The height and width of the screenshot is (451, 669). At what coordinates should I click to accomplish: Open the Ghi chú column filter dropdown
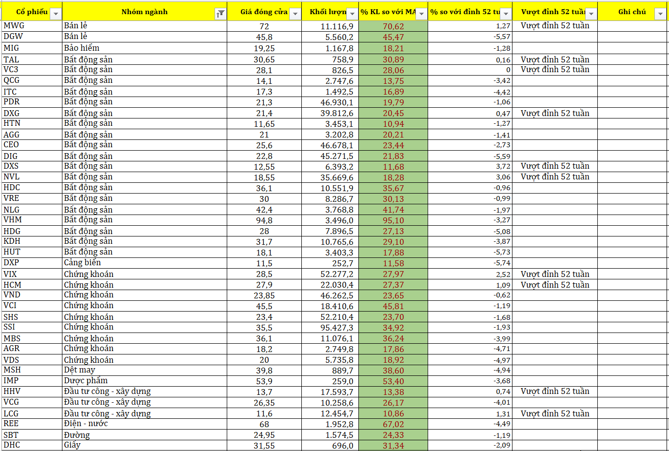[x=660, y=14]
